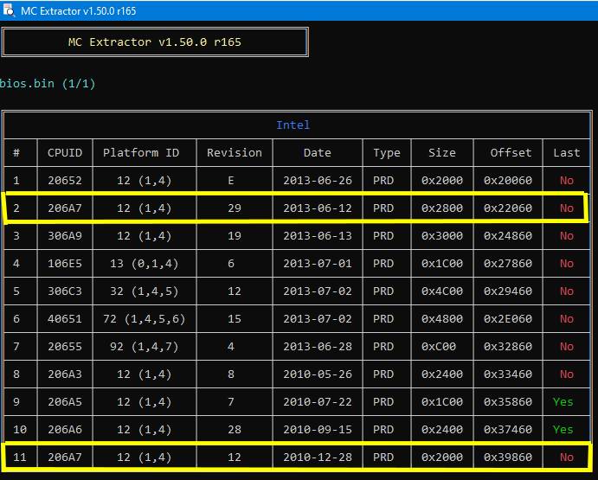Click size value '0xC00'
Screen dimensions: 598x480
click(439, 347)
